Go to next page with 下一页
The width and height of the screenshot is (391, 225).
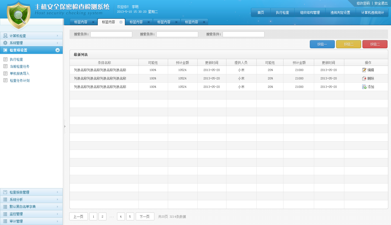pos(145,217)
